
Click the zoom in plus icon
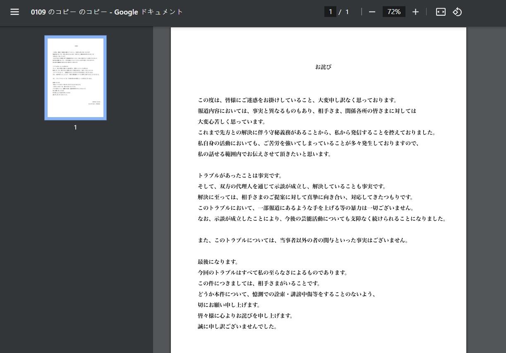[x=415, y=12]
